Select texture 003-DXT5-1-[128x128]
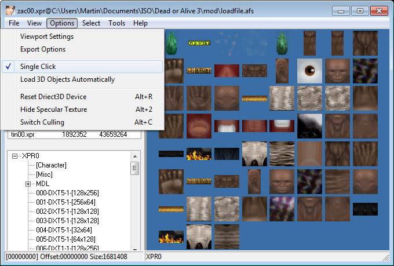Image resolution: width=394 pixels, height=266 pixels. point(67,221)
